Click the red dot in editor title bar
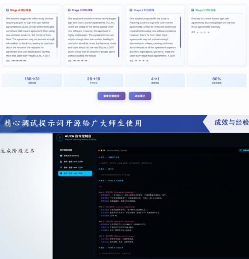249x259 pixels. (99, 150)
